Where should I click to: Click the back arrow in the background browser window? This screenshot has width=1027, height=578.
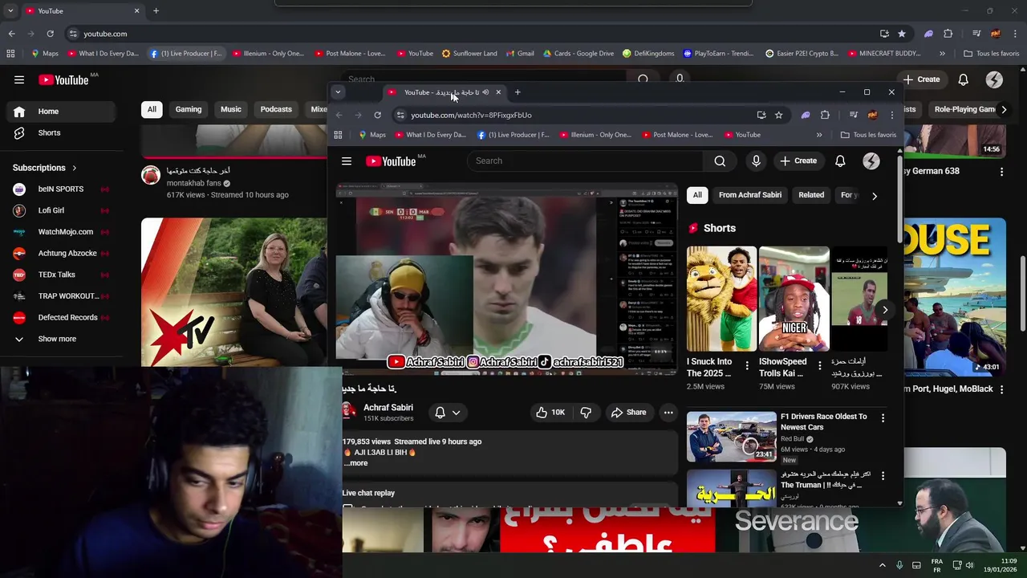[x=11, y=34]
